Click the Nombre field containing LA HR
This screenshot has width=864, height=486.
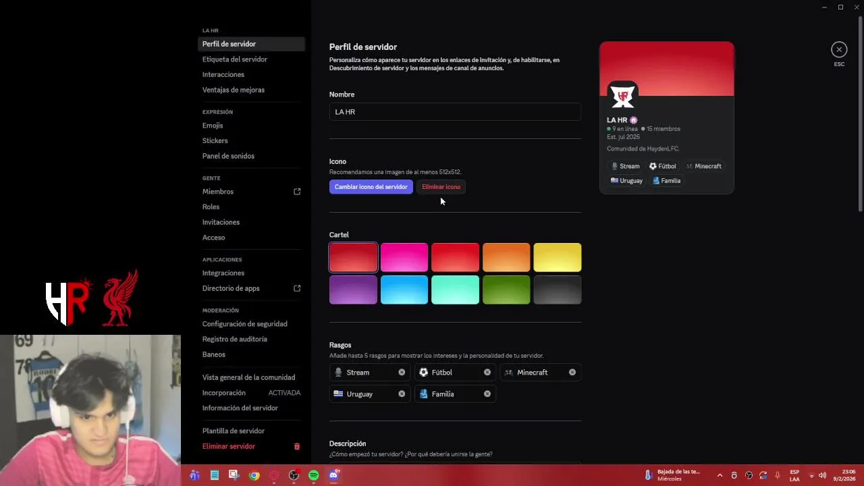pos(455,112)
